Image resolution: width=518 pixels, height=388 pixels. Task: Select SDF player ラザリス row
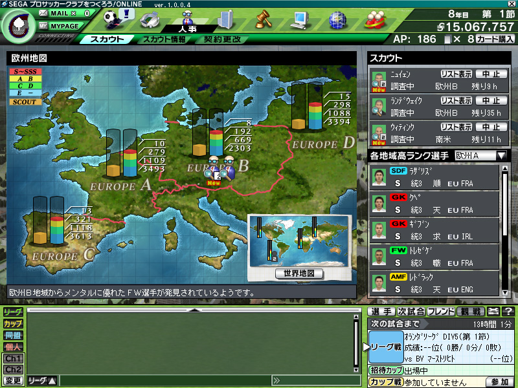(x=434, y=177)
